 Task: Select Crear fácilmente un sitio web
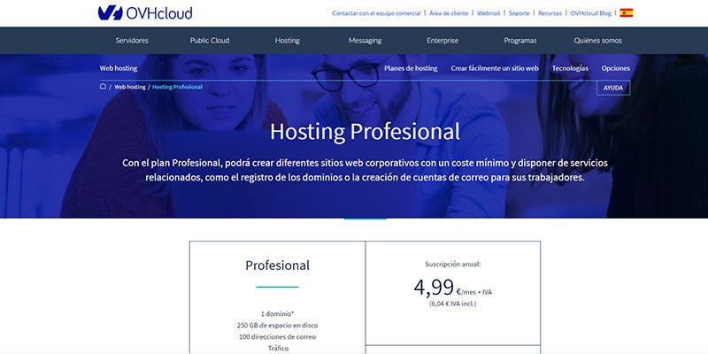click(495, 68)
